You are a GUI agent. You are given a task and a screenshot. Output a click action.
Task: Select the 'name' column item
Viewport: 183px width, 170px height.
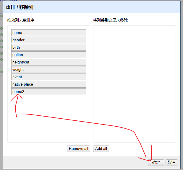tap(49, 33)
